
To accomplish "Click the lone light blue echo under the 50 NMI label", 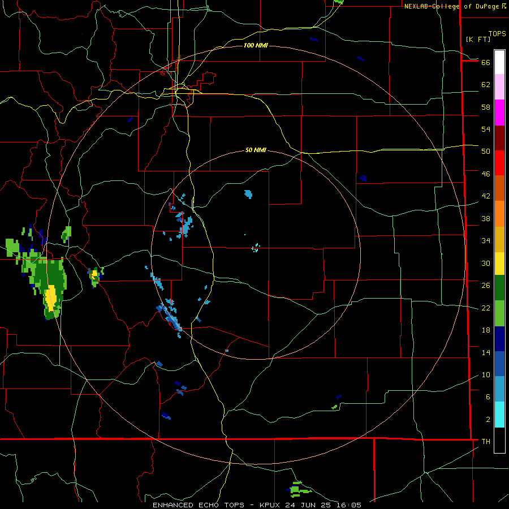I will 248,194.
